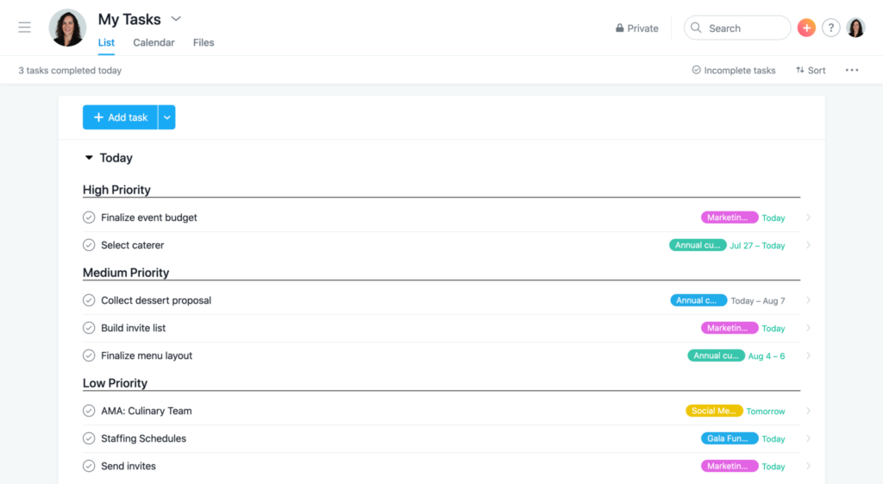
Task: Click the orange quick add plus icon
Action: tap(806, 28)
